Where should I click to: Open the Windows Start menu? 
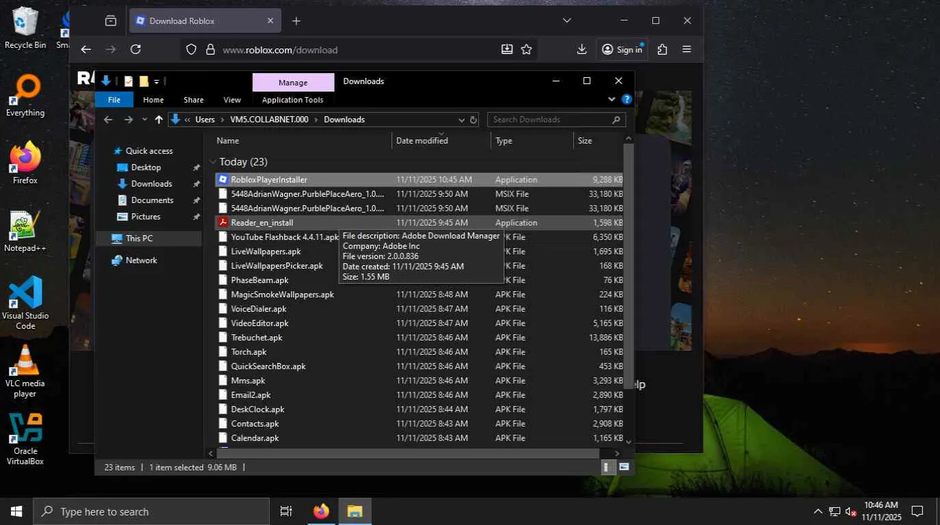[x=16, y=511]
